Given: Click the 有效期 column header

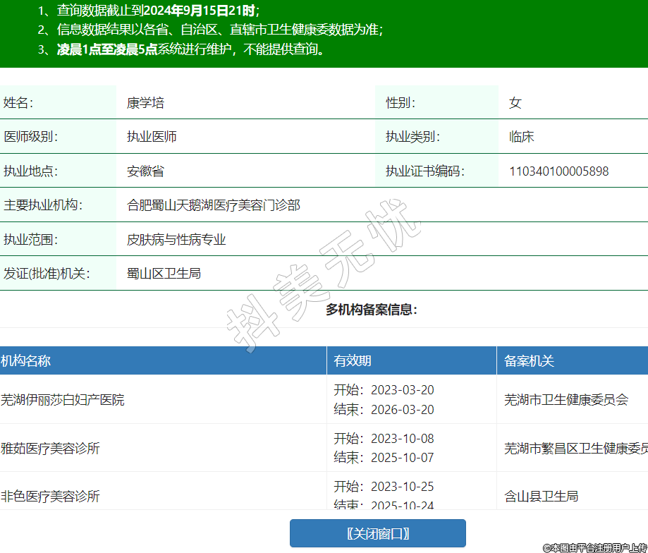Looking at the screenshot, I should tap(353, 361).
